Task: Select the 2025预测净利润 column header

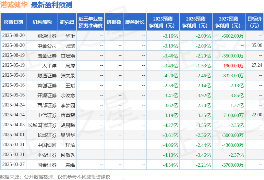Action: (x=163, y=22)
